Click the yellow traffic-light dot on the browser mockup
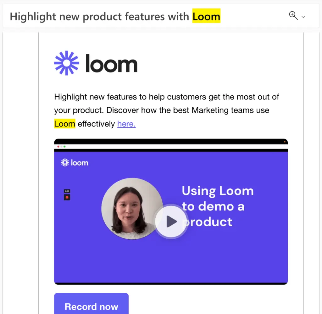The image size is (322, 314). pos(62,146)
